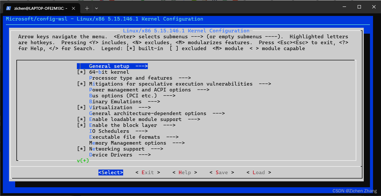Click the PowerShell icon in the terminal tab

(x=8, y=8)
